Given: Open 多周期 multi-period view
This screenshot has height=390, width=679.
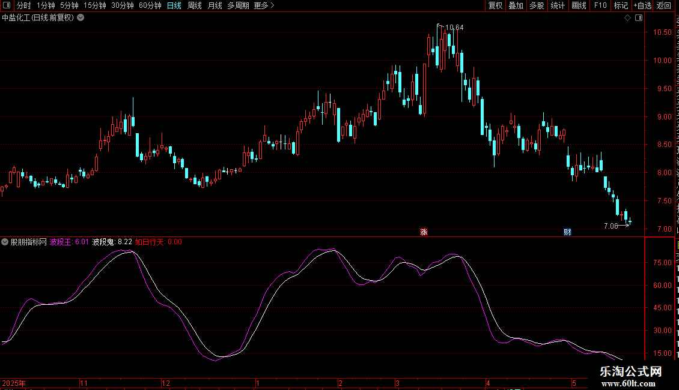Looking at the screenshot, I should [238, 5].
